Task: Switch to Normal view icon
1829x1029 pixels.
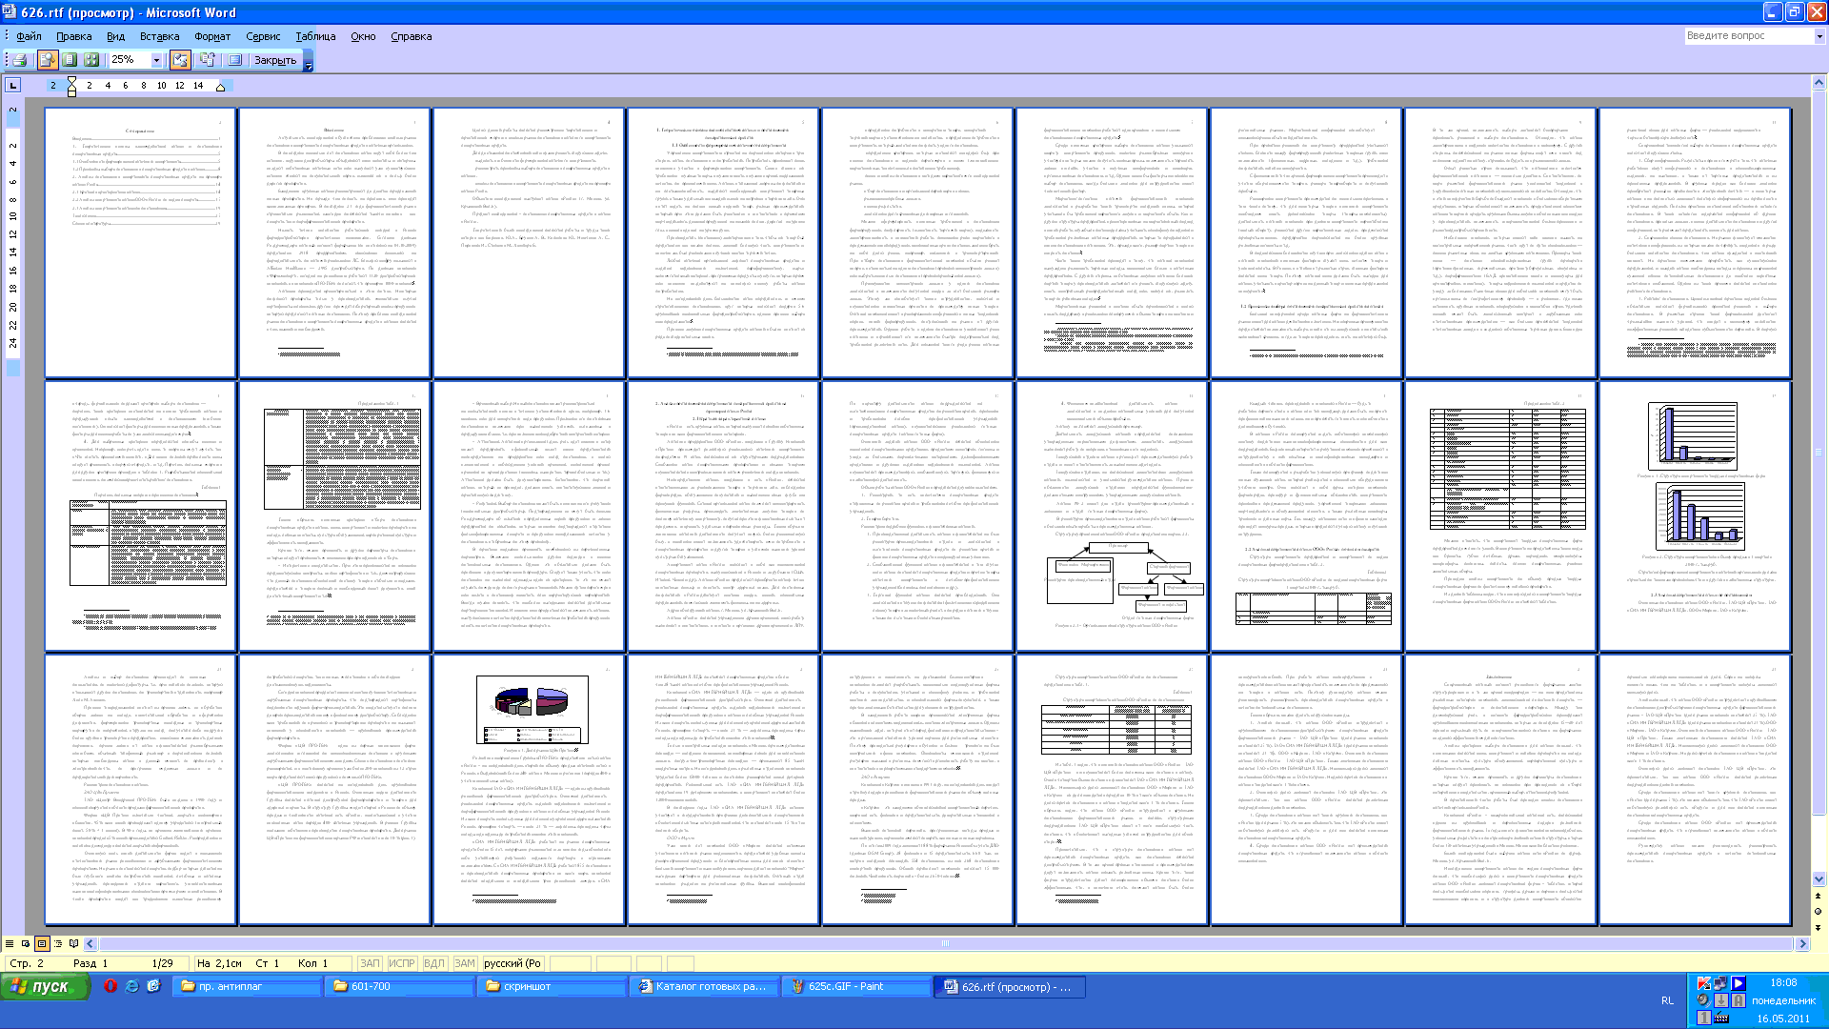Action: point(10,944)
